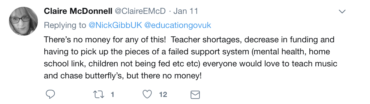Open Claire McDonnell's profile picture
The image size is (370, 104).
point(23,21)
